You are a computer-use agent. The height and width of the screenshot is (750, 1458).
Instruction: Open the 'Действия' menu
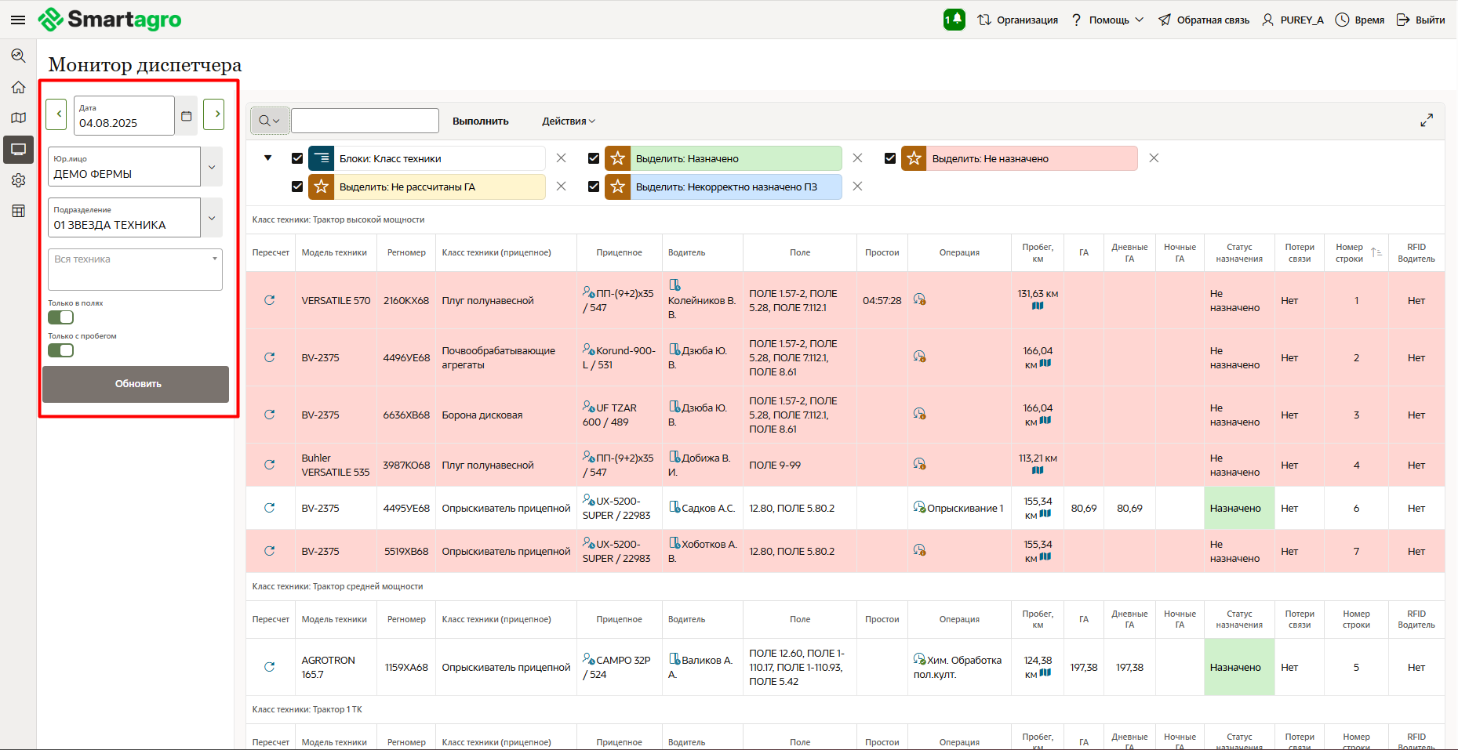pyautogui.click(x=568, y=121)
